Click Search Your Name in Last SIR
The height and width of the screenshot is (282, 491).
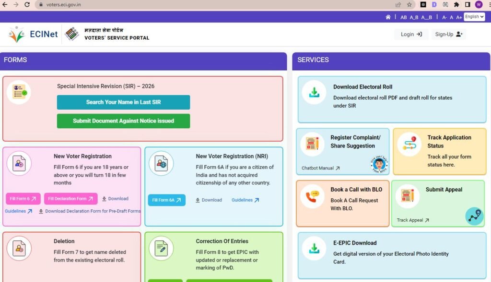click(123, 102)
